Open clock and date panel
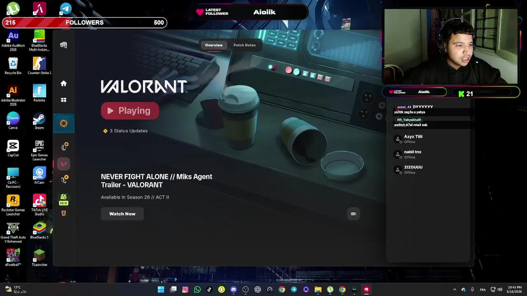Image resolution: width=527 pixels, height=296 pixels. point(515,289)
